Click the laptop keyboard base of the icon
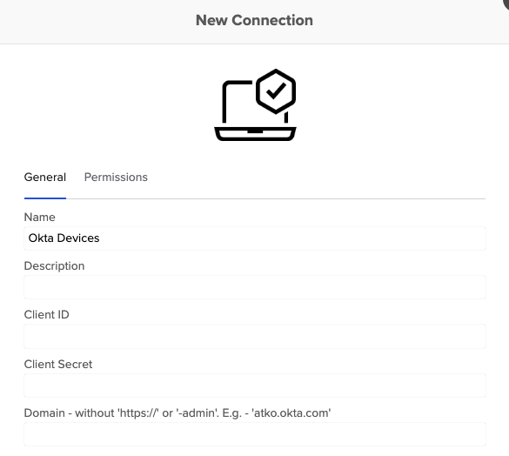The image size is (509, 456). coord(255,134)
